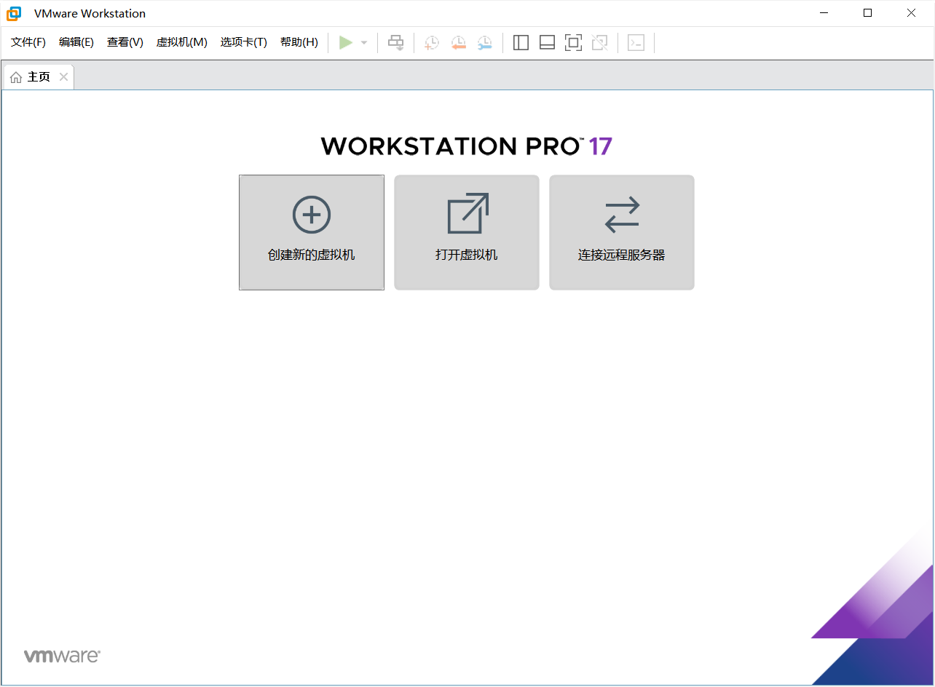This screenshot has width=935, height=687.
Task: Click 连接远程服务器 to connect remotely
Action: click(621, 232)
